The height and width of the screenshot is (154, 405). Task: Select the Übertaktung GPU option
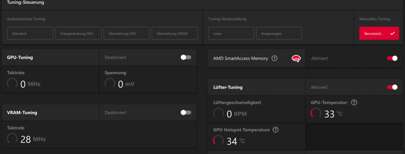point(126,34)
